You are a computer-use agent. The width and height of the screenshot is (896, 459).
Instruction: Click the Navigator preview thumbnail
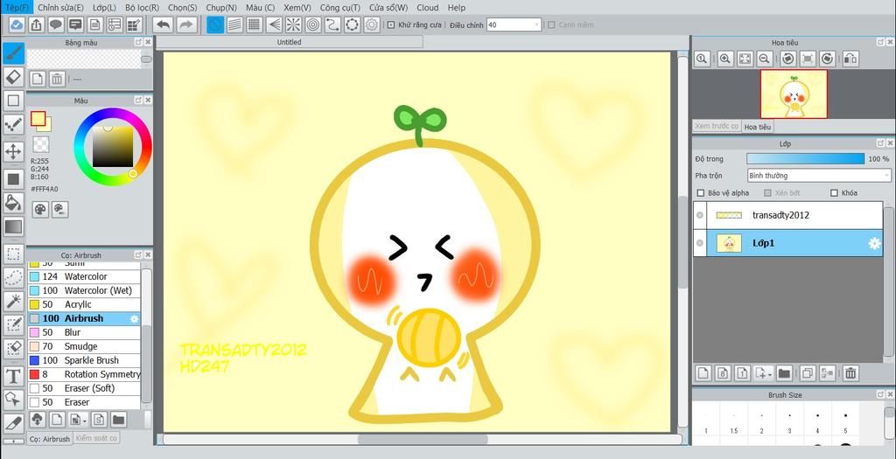pos(794,94)
